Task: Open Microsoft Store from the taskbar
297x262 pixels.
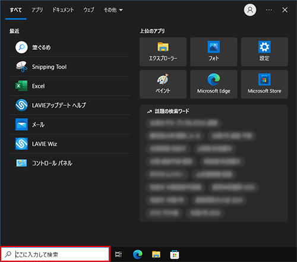Action: (x=175, y=254)
